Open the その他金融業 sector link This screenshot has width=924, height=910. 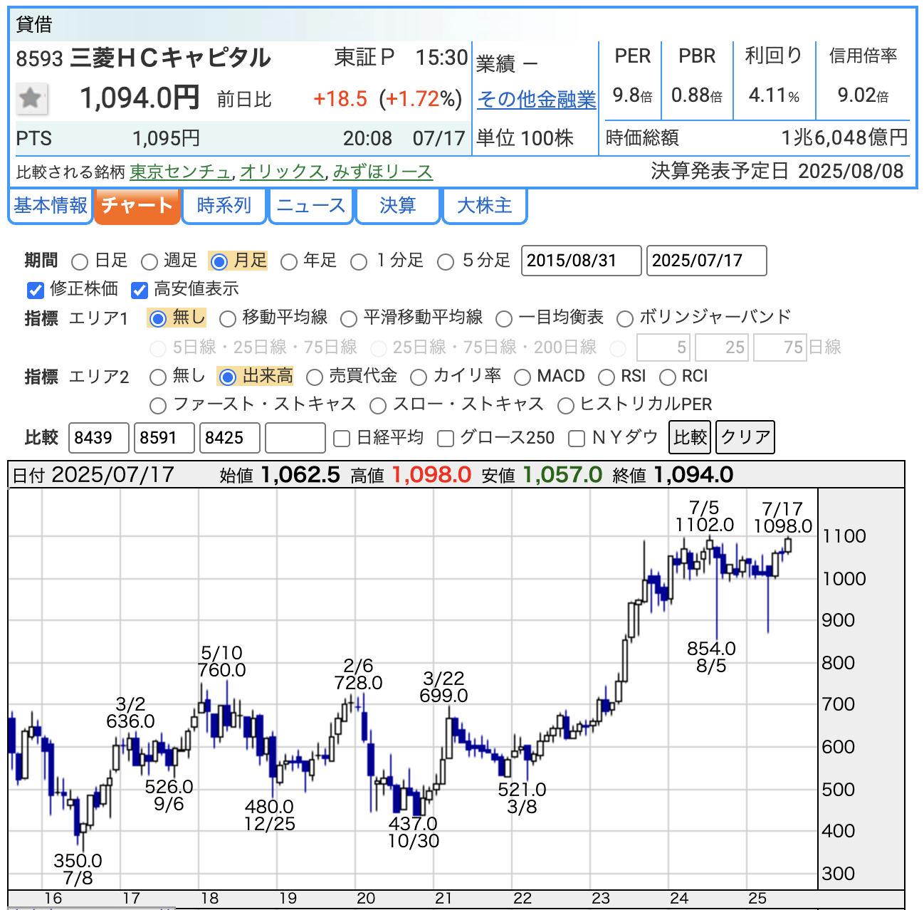[x=536, y=100]
